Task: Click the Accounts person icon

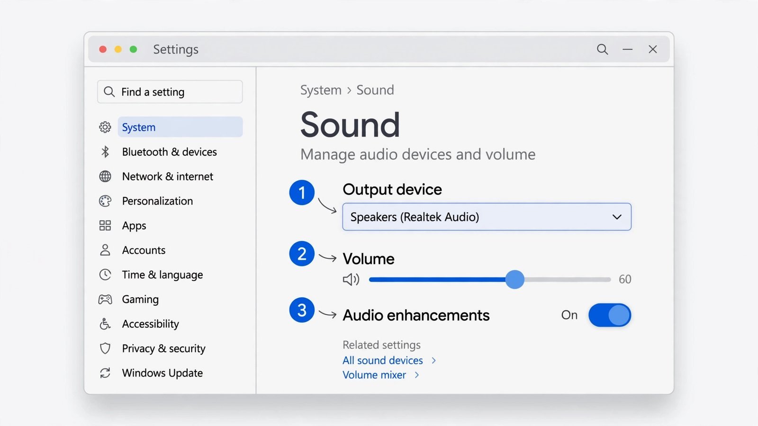Action: point(105,250)
